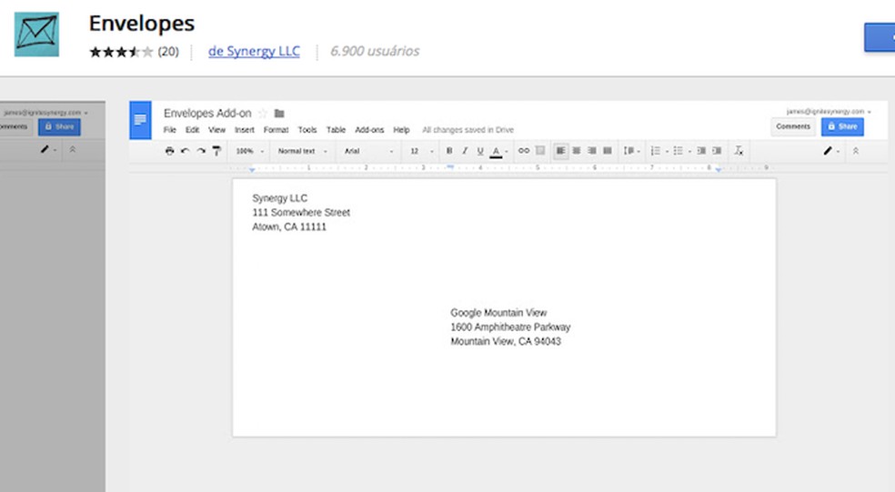The image size is (895, 492).
Task: Click the Google Mountain View recipient line
Action: tap(498, 313)
